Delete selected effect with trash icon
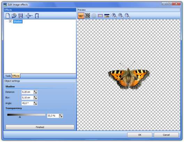Image resolution: width=184 pixels, height=142 pixels. (37, 16)
